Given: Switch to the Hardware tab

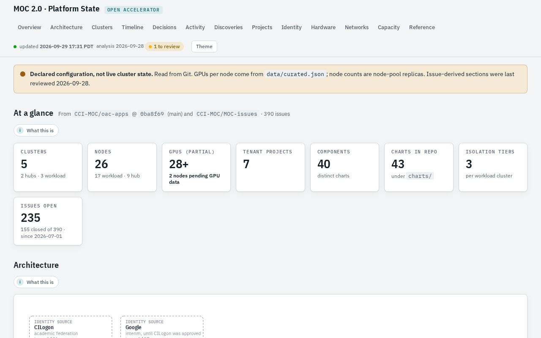Looking at the screenshot, I should [323, 27].
